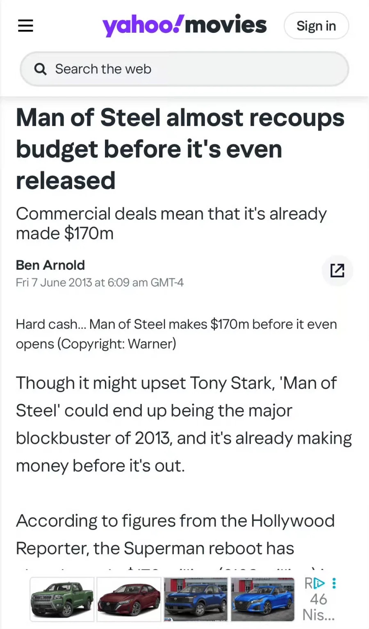Click the magnifying glass search icon

[40, 69]
